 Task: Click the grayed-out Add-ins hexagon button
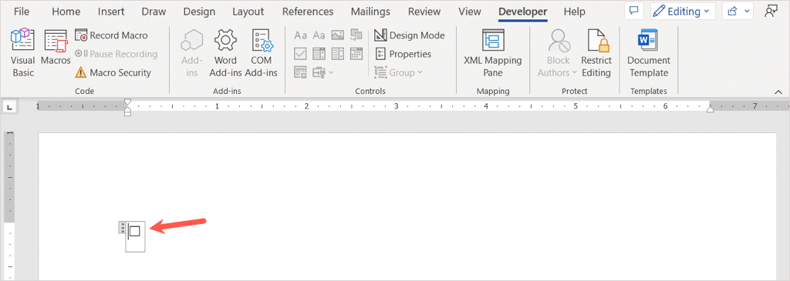tap(191, 53)
